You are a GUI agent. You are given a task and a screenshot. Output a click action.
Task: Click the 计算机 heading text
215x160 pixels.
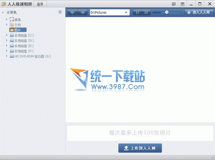12,13
